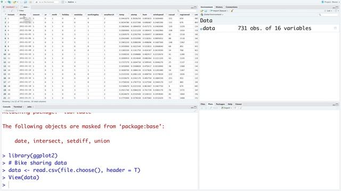The height and width of the screenshot is (191, 341).
Task: Click the Load workspace icon
Action: 202,11
